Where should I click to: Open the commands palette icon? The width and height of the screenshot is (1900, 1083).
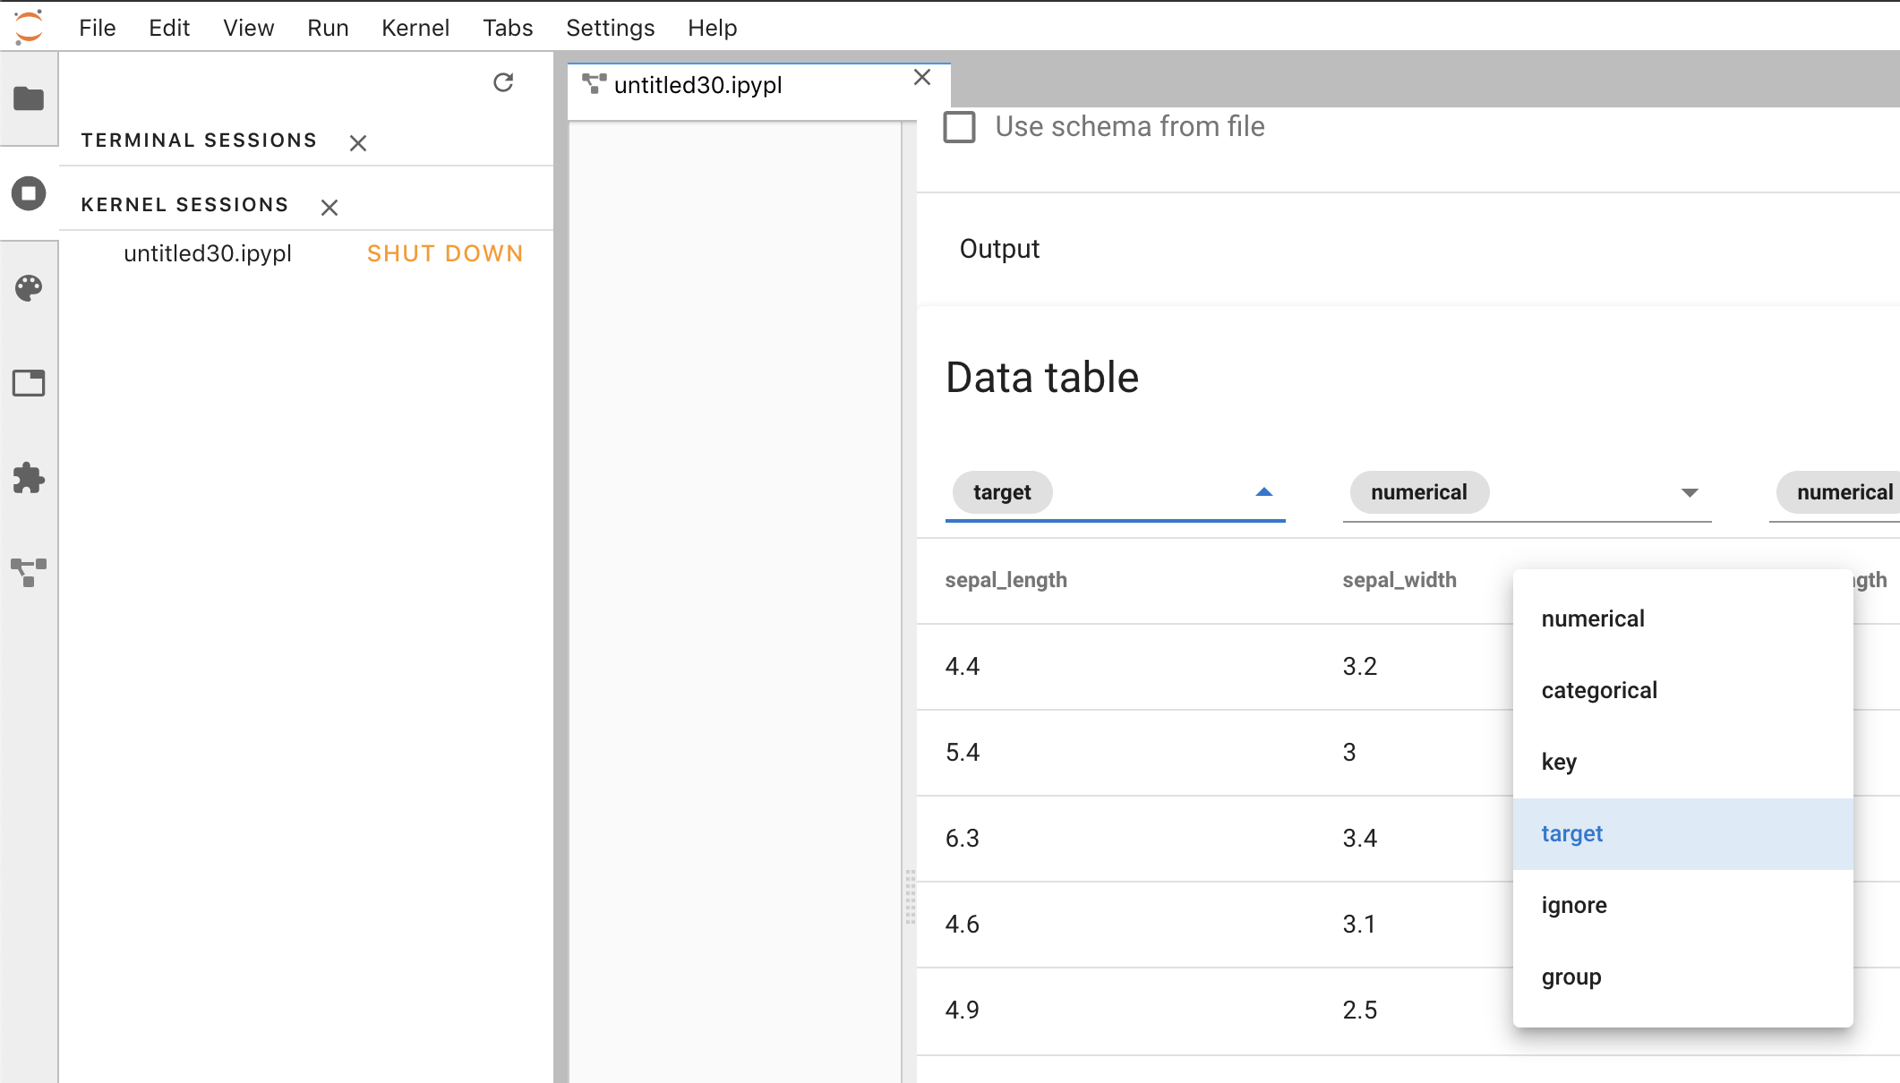(29, 288)
